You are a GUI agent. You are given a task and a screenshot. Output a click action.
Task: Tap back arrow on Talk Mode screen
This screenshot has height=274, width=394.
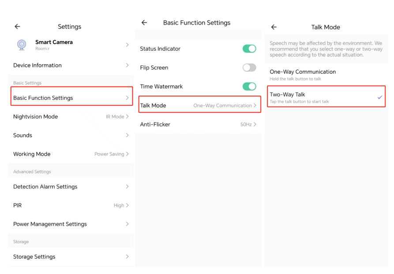tap(274, 27)
